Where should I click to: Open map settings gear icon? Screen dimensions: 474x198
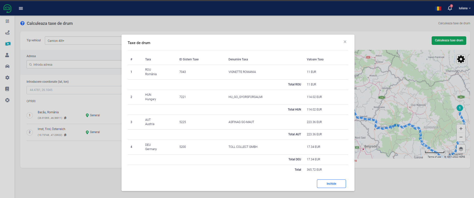pos(461,59)
